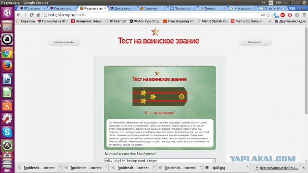Open dropdown for Djalil.jpg download
This screenshot has width=308, height=173.
click(247, 167)
